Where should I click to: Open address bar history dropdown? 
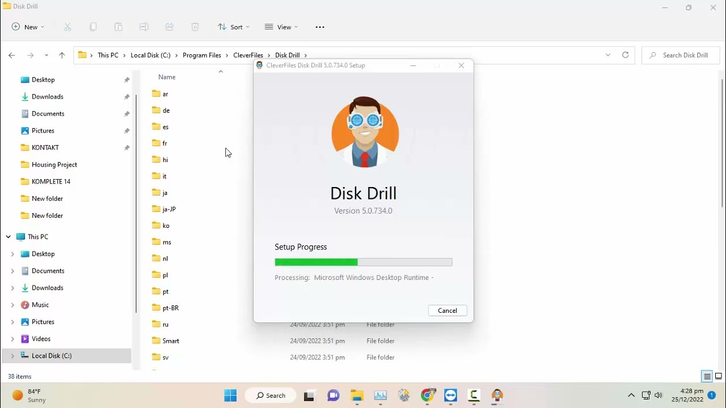coord(608,55)
